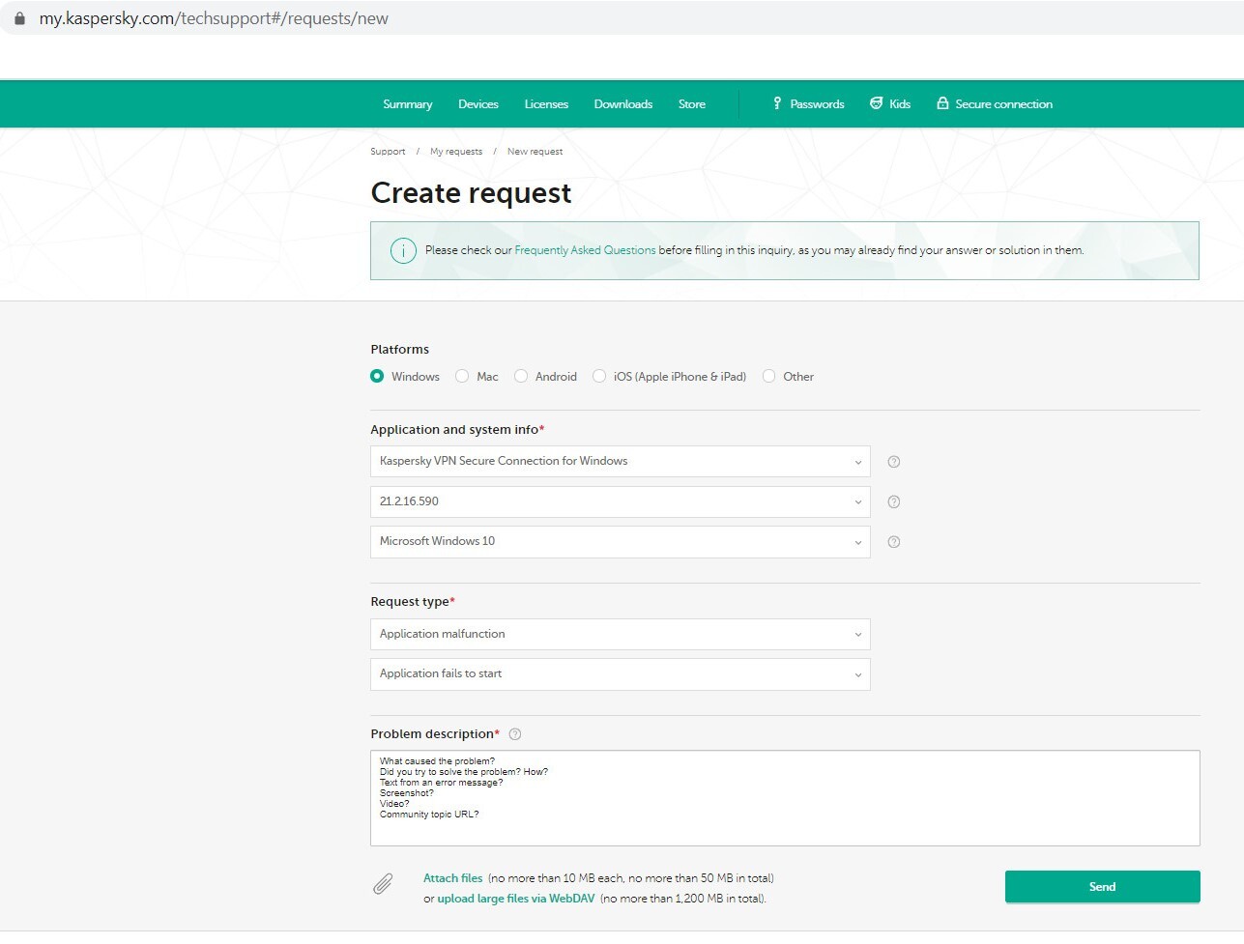This screenshot has width=1244, height=944.
Task: Open the Application fails to start dropdown
Action: click(621, 674)
